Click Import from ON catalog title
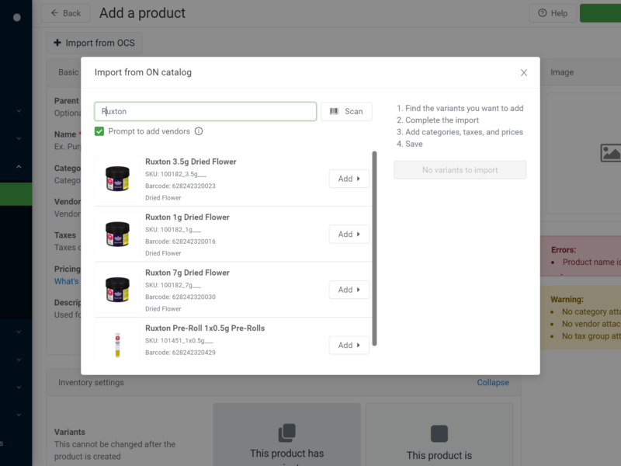Screen dimensions: 621x466 tap(143, 72)
